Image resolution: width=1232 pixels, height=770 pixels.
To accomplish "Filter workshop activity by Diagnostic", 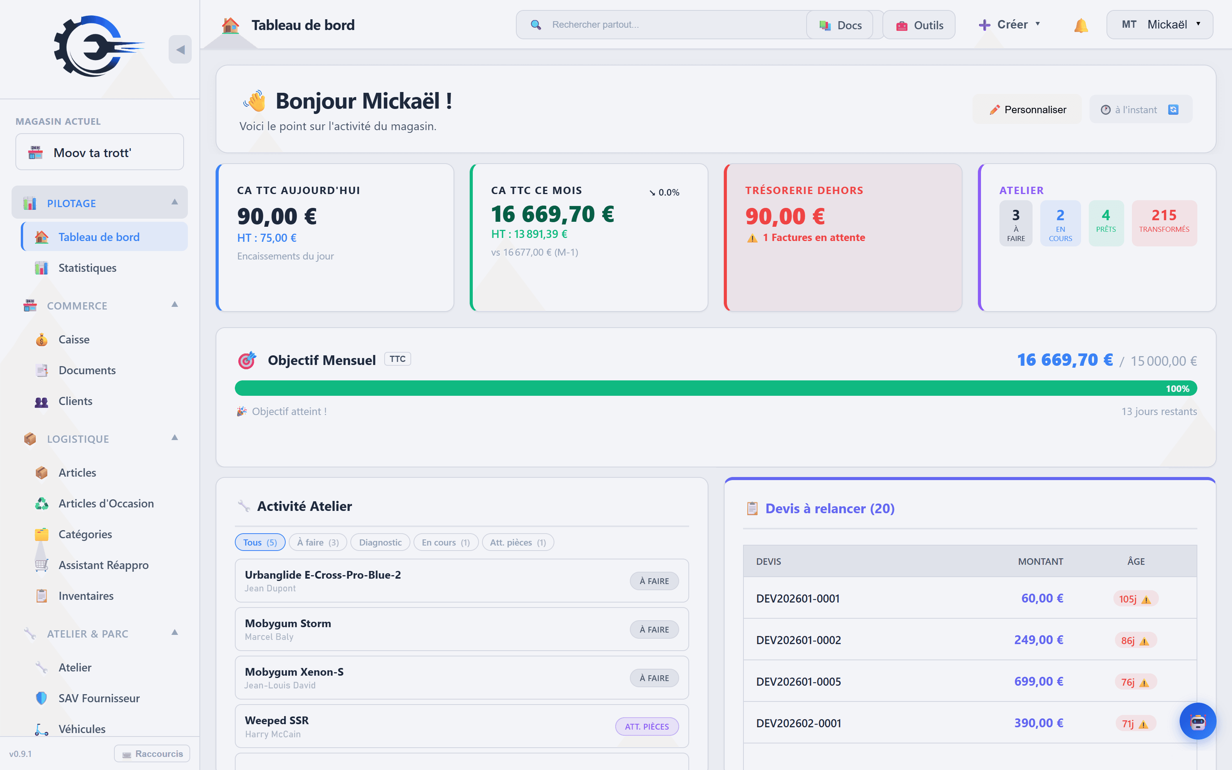I will [x=380, y=542].
